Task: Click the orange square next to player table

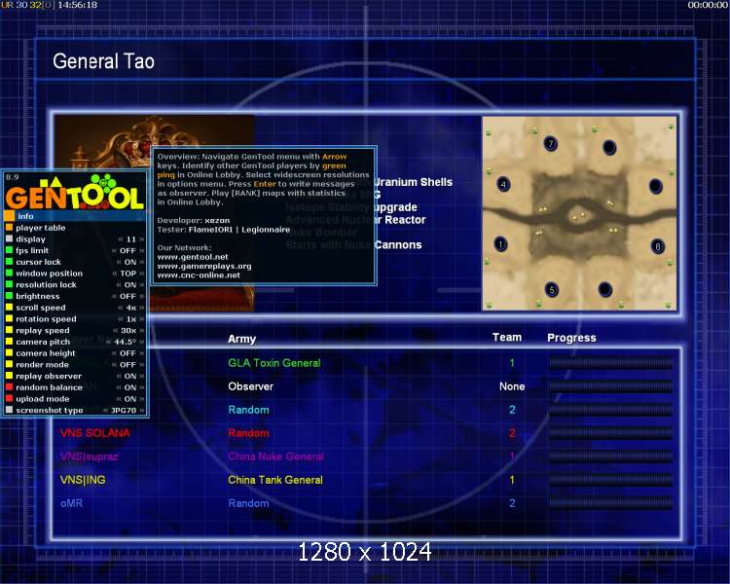Action: pyautogui.click(x=10, y=228)
